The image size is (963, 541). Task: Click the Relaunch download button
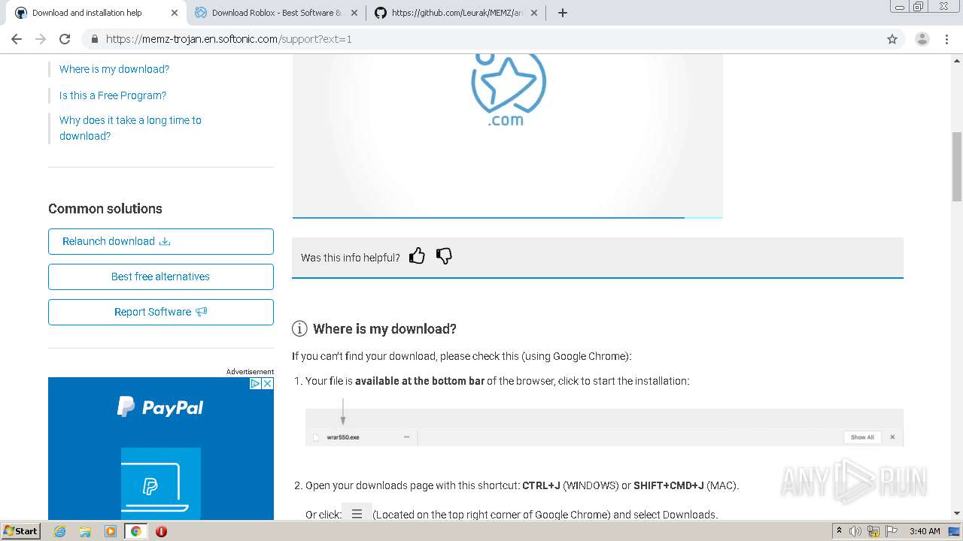pos(161,241)
